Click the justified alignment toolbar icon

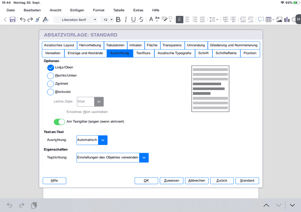[202, 20]
